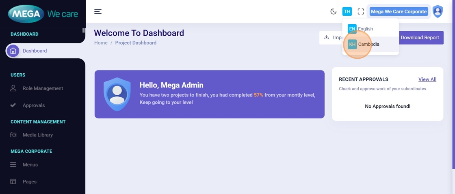
Task: Select English language option
Action: click(x=365, y=29)
